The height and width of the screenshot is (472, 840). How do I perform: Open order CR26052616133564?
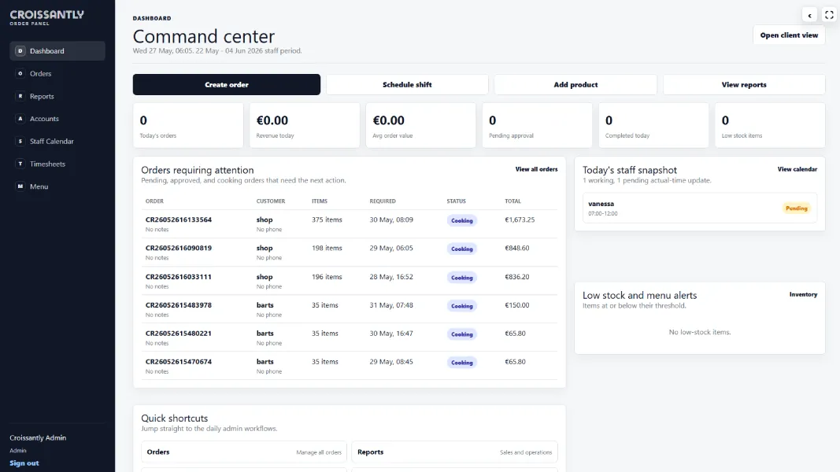179,219
